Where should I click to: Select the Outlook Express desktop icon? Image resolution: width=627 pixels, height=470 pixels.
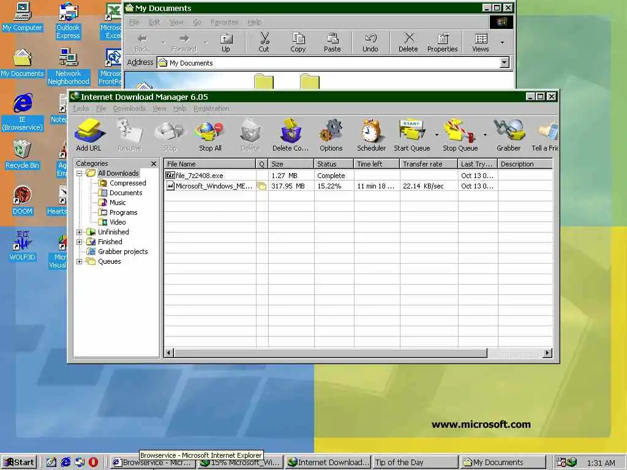point(68,21)
